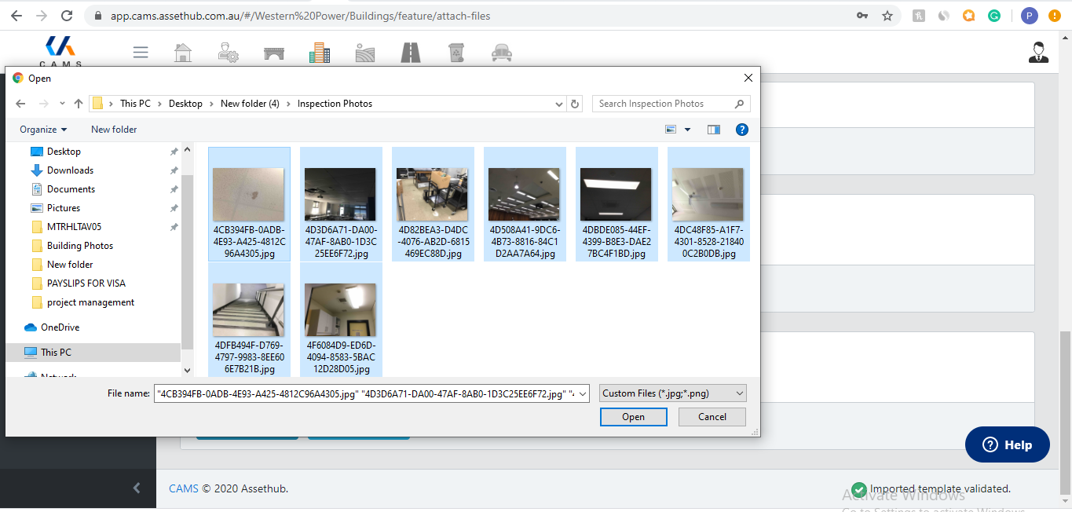
Task: Click the home house icon
Action: point(182,53)
